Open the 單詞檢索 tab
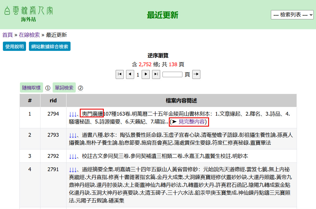The height and width of the screenshot is (209, 316). pyautogui.click(x=64, y=88)
